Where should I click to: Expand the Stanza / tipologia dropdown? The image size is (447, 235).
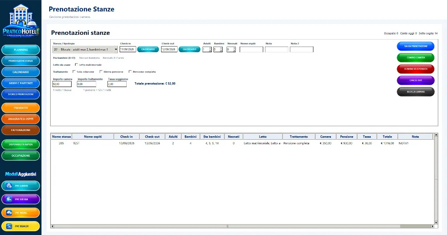[x=116, y=50]
